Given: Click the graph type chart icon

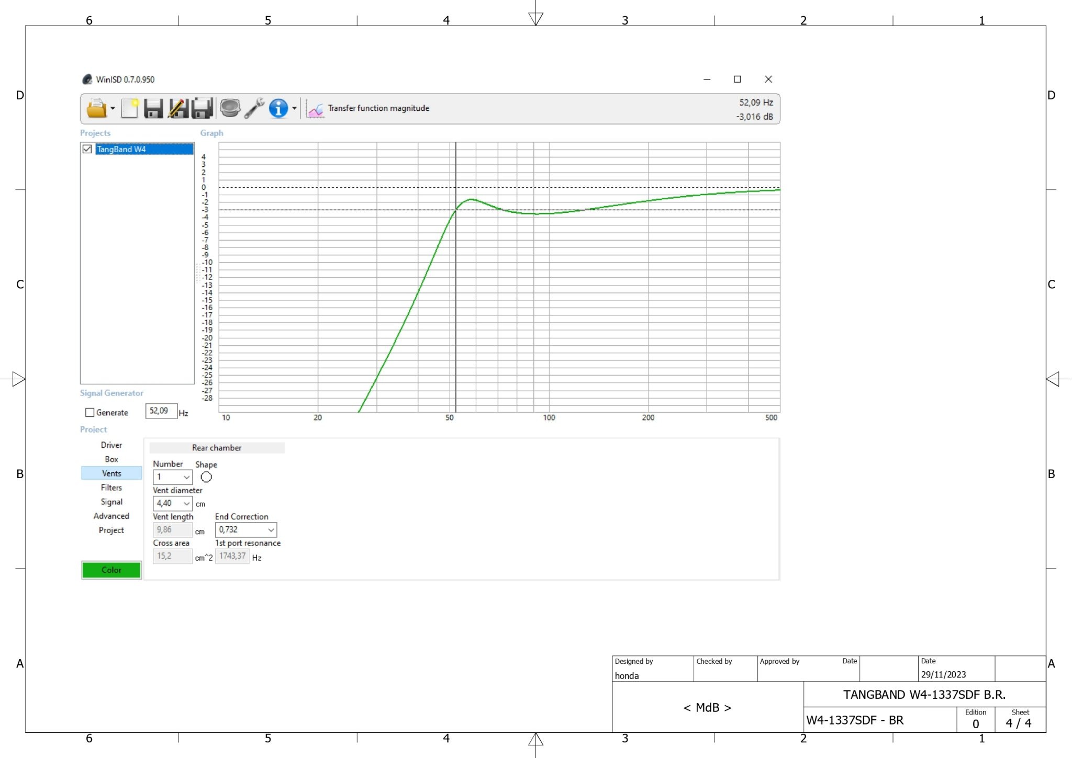Looking at the screenshot, I should 316,109.
